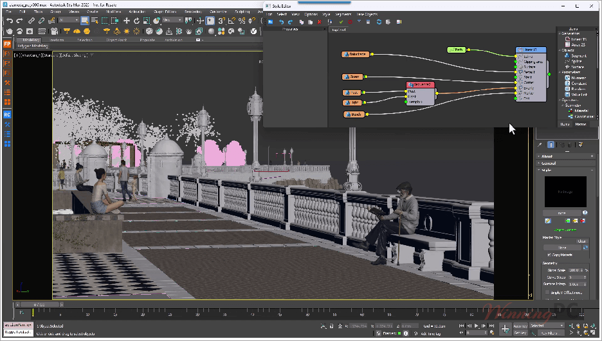Click the Redo icon in main toolbar

19,21
